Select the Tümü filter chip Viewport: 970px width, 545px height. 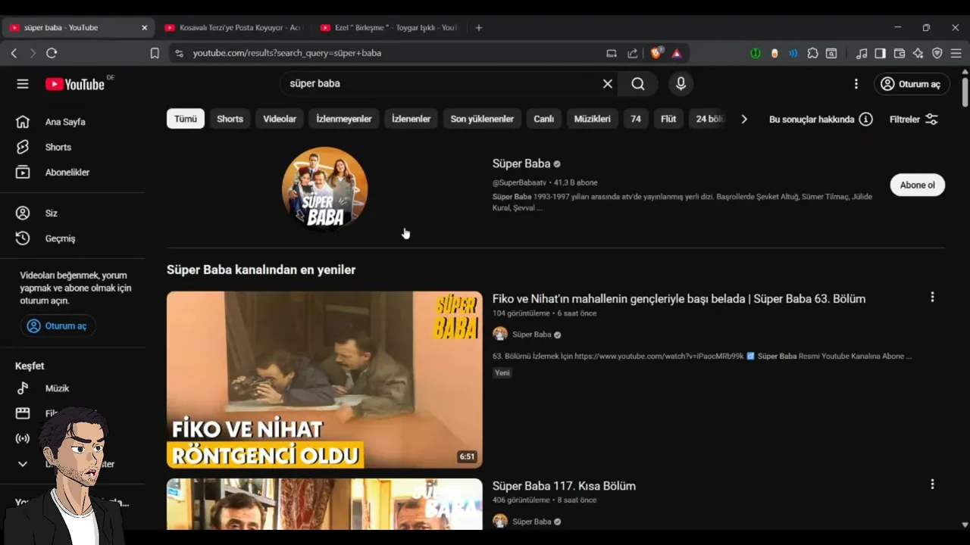(186, 119)
